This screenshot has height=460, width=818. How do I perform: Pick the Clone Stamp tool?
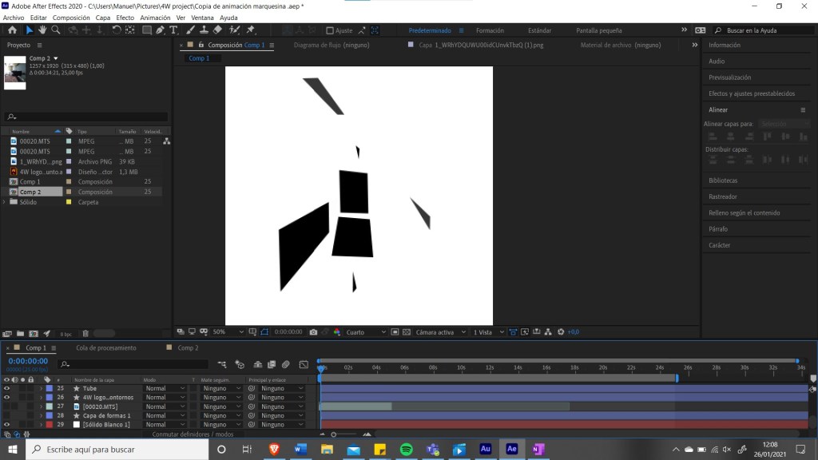(204, 30)
